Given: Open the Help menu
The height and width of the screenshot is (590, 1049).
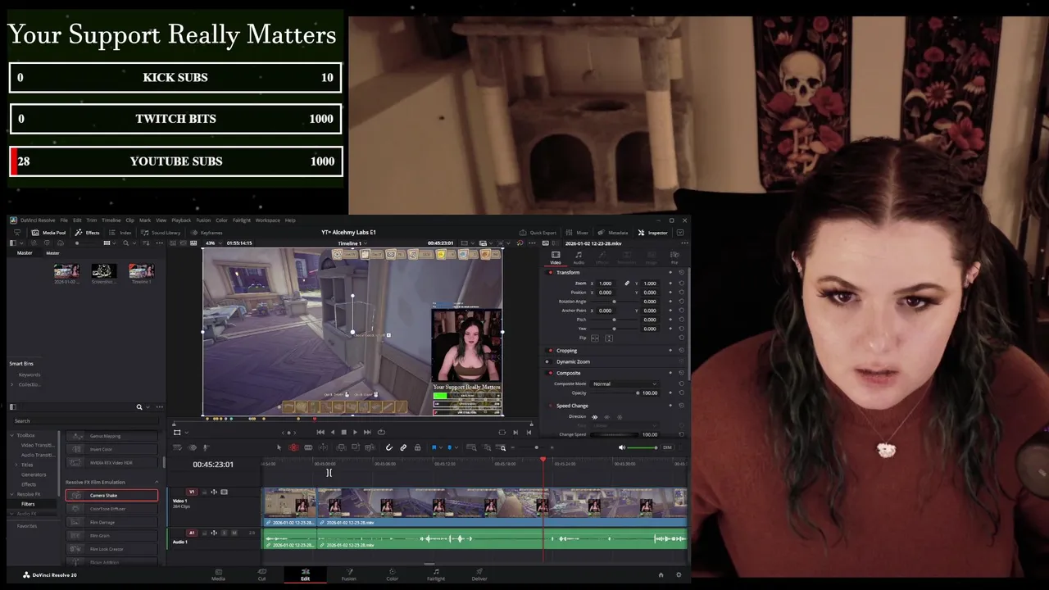Looking at the screenshot, I should [x=290, y=220].
